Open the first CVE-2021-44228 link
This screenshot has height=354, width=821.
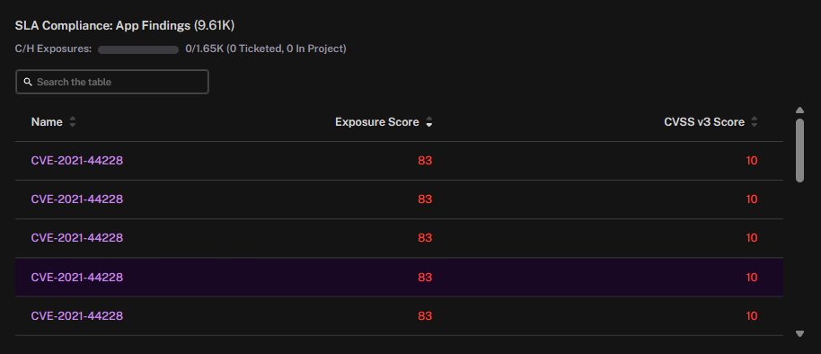pos(77,161)
